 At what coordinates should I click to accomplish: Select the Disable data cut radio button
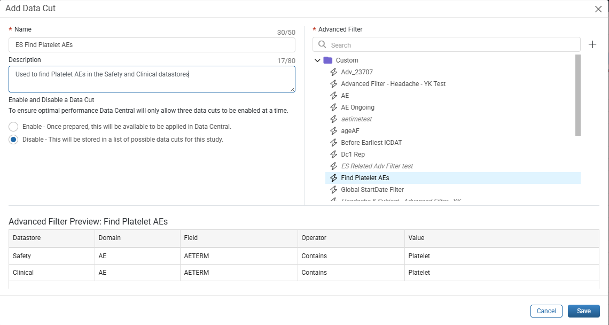click(13, 139)
